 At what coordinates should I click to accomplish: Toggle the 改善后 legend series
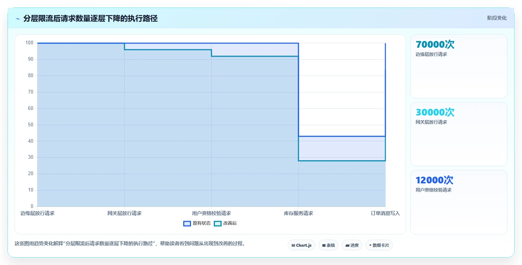click(x=225, y=223)
